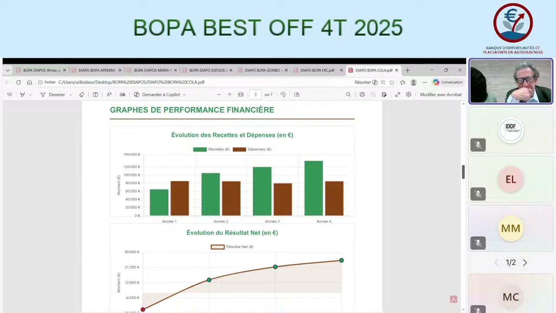The width and height of the screenshot is (556, 313).
Task: Select the eraser tool
Action: point(82,94)
